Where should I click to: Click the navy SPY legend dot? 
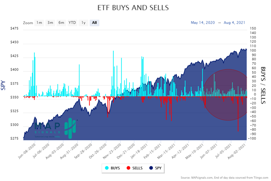[151, 168]
